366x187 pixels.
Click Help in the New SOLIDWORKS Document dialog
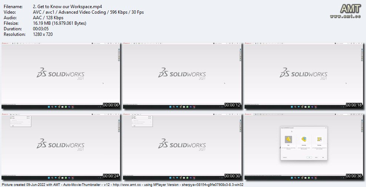323,157
